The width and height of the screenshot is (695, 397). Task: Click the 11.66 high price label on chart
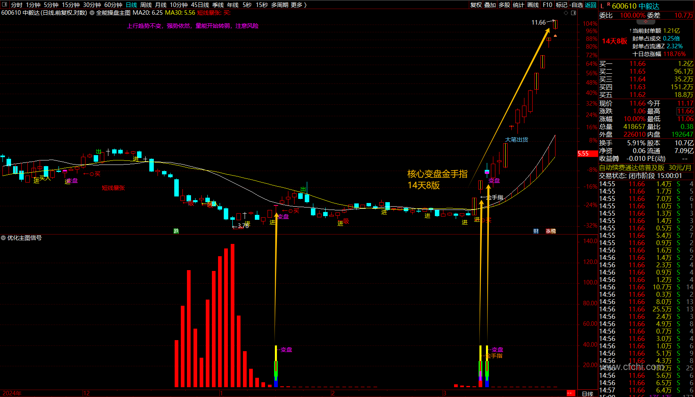538,23
